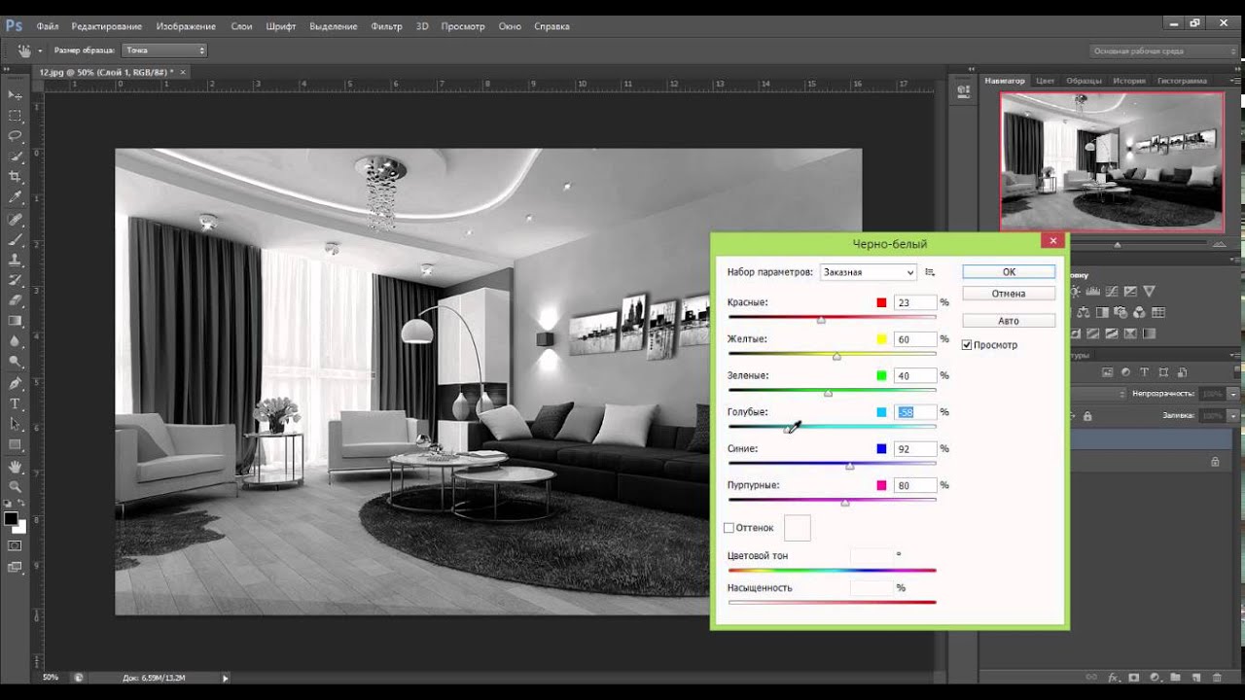Select the Blur tool
This screenshot has width=1245, height=700.
click(15, 341)
